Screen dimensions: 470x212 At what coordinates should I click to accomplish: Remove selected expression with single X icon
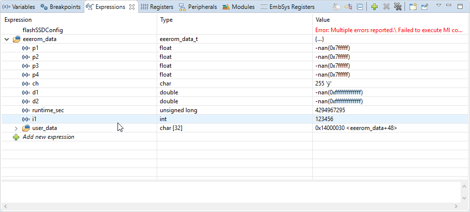[386, 7]
